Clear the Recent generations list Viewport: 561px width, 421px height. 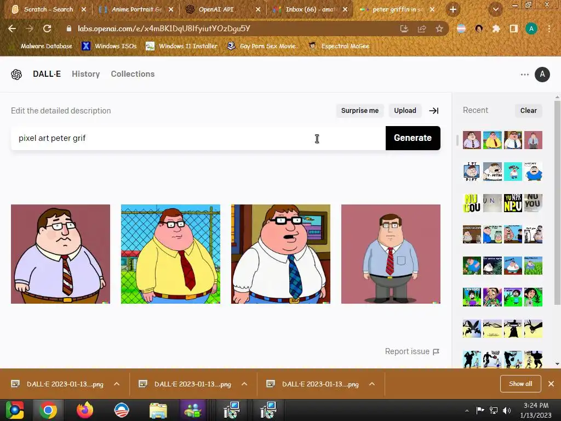pyautogui.click(x=529, y=111)
